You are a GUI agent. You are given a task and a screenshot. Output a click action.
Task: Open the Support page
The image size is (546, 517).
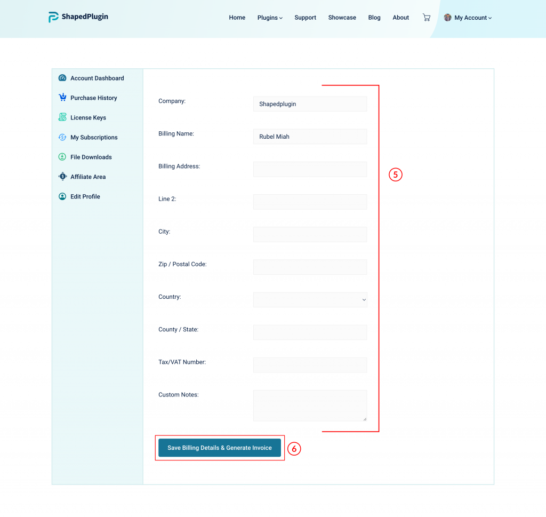(305, 18)
